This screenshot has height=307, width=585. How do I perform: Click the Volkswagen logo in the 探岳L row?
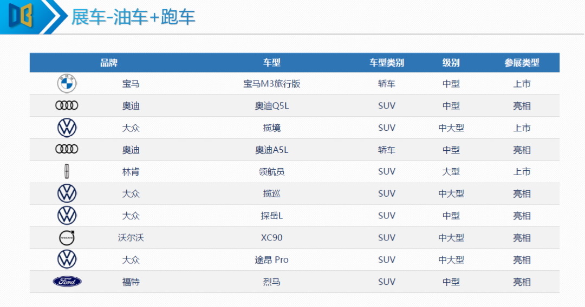coord(67,216)
